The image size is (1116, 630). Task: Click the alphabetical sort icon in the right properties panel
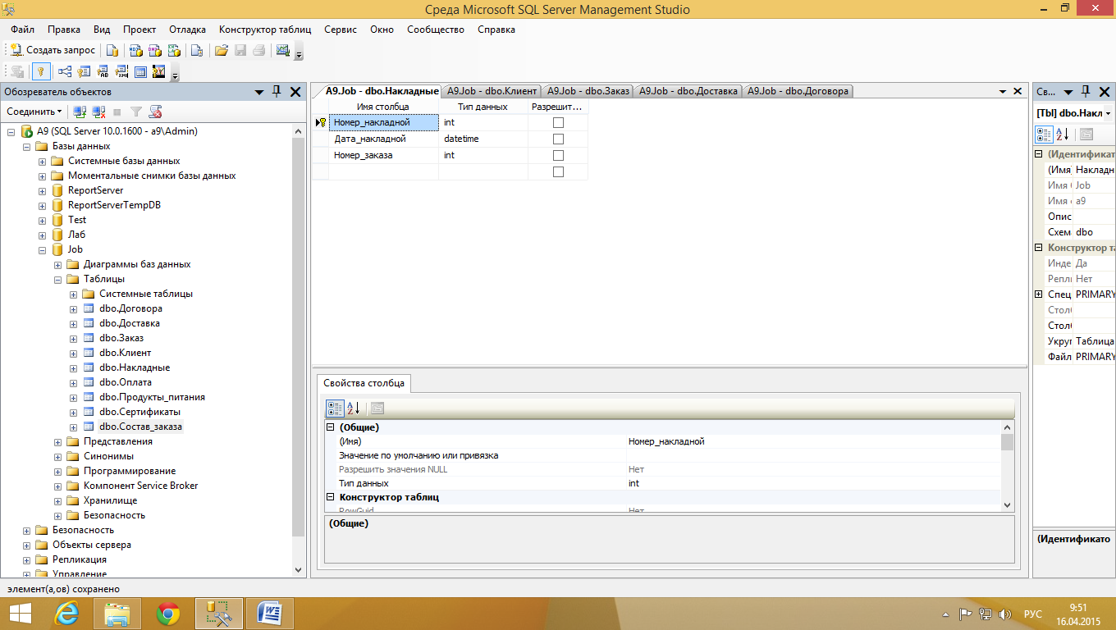pyautogui.click(x=1062, y=135)
